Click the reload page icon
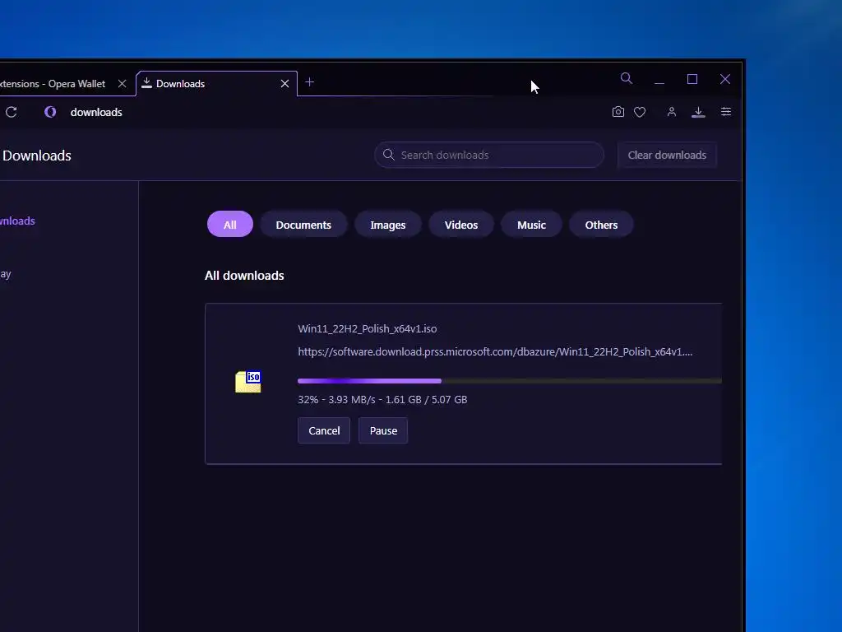Viewport: 842px width, 632px height. 12,112
